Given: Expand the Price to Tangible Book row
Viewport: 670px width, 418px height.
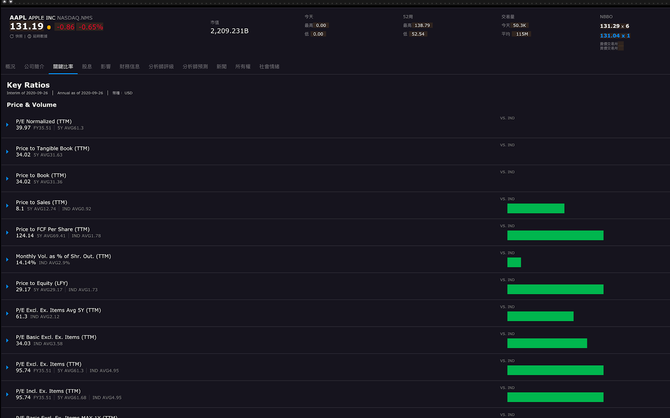Looking at the screenshot, I should pyautogui.click(x=7, y=152).
